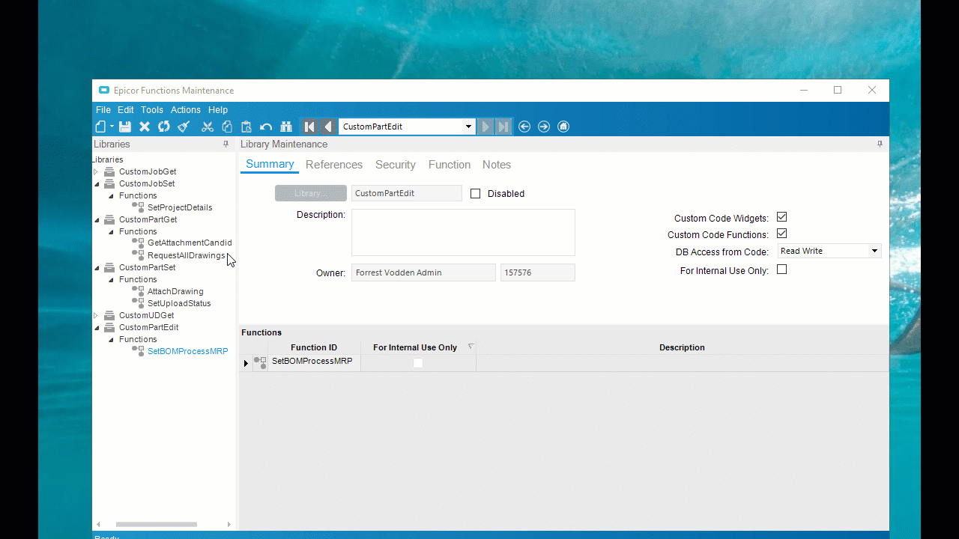Collapse Functions under CustomJobSet
The height and width of the screenshot is (539, 959).
point(111,195)
